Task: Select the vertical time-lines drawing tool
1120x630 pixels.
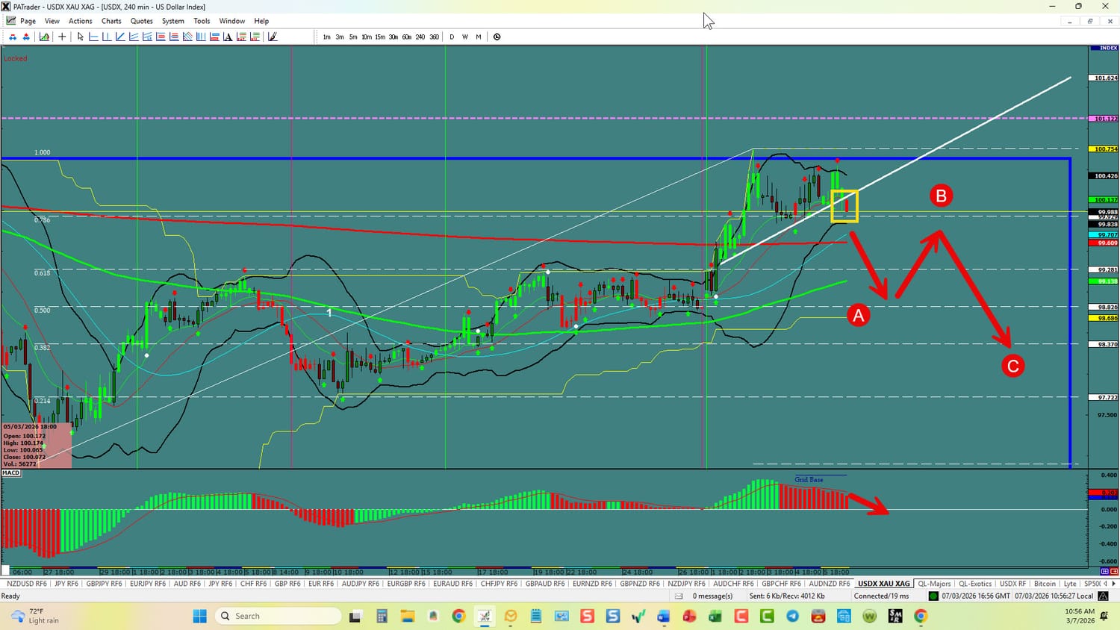Action: coord(201,37)
